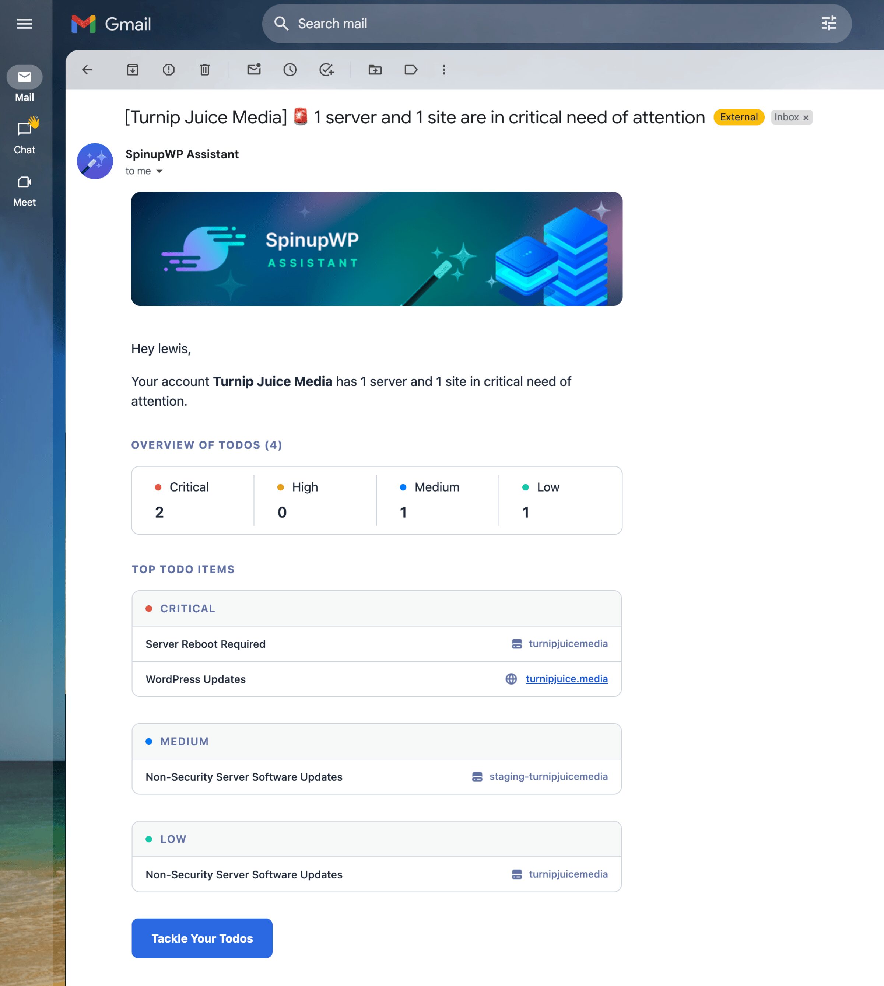The image size is (884, 986).
Task: Click turnipjuicemedia in Low section row
Action: point(568,874)
